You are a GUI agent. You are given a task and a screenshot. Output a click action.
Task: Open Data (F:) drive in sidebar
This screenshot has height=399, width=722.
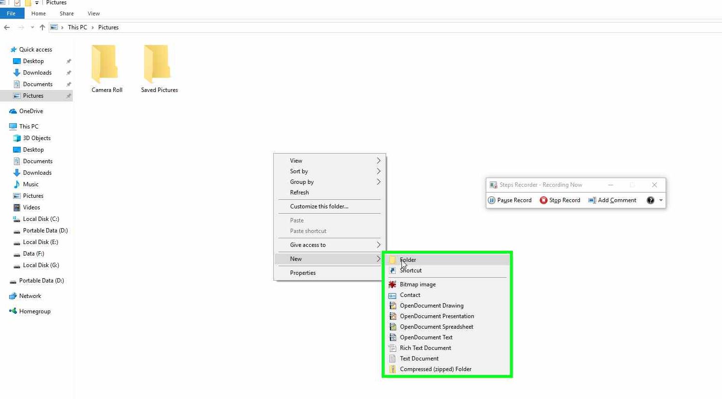[33, 254]
